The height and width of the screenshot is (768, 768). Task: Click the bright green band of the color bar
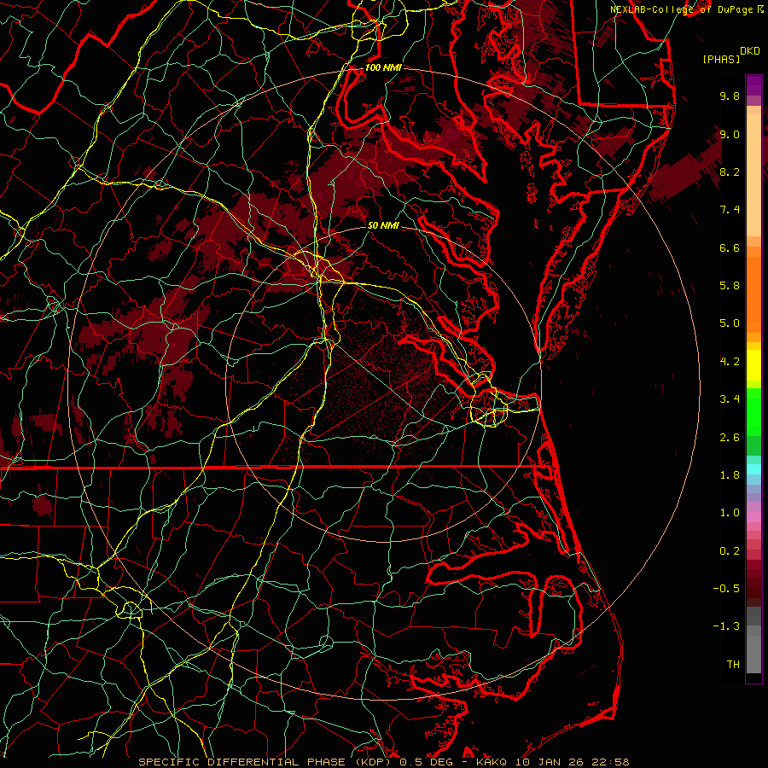[753, 411]
